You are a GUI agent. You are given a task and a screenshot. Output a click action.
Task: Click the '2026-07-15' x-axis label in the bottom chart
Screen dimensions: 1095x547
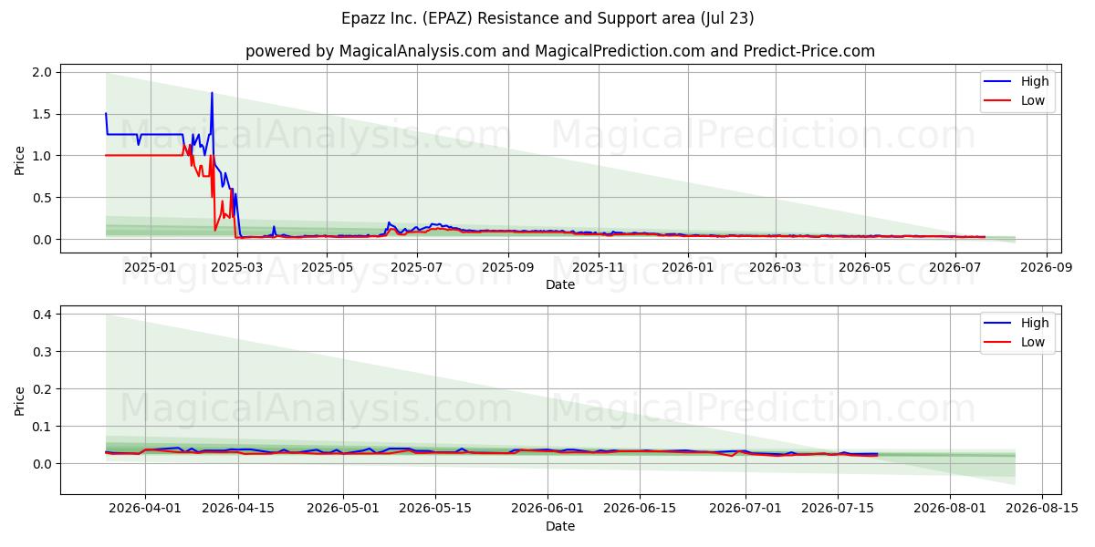click(838, 509)
